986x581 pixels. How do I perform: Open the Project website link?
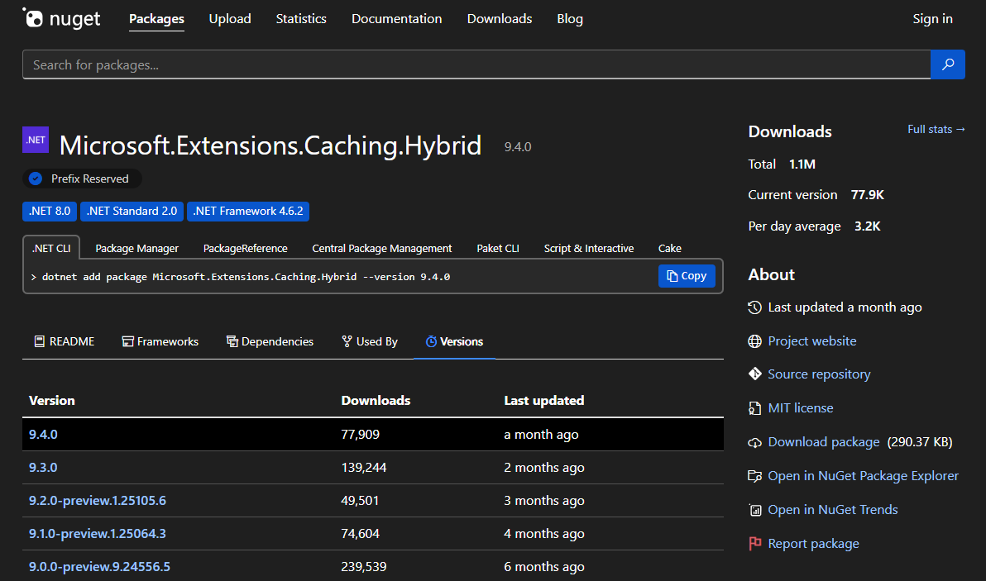811,341
